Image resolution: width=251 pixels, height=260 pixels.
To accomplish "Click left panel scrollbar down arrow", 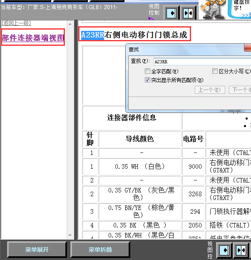I will pyautogui.click(x=70, y=235).
